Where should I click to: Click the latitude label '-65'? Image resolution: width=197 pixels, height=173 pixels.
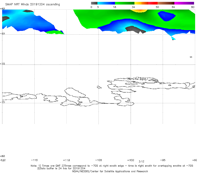pos(2,34)
